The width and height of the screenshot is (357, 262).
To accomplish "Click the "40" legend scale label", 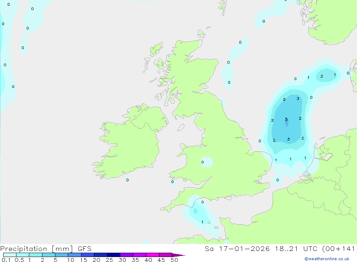I will tap(149, 260).
